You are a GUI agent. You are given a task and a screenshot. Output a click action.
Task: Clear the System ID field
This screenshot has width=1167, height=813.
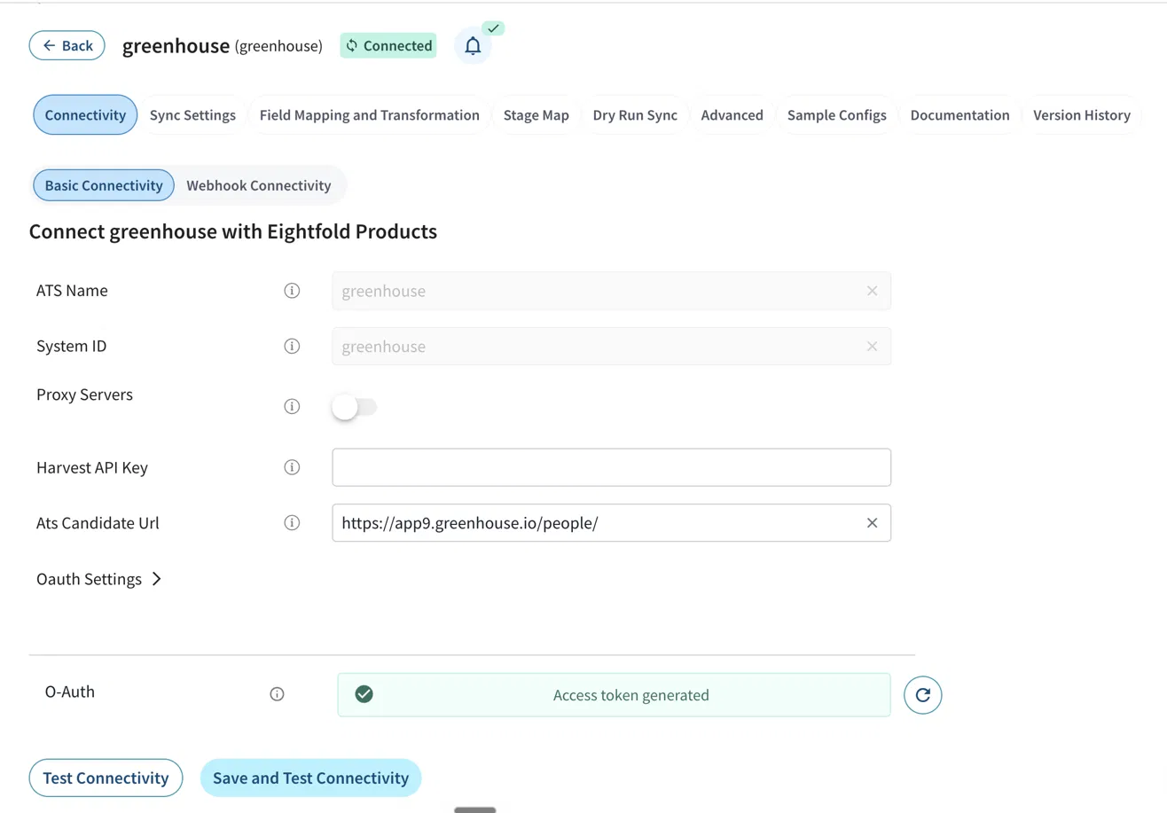point(872,346)
